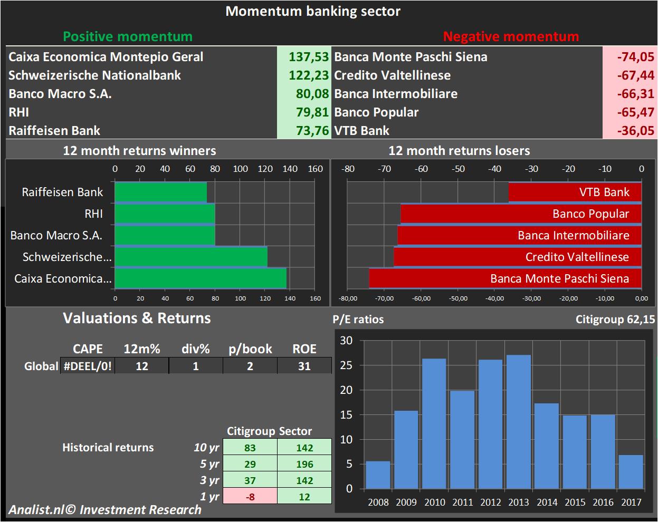Click the p/book column header
This screenshot has height=522, width=658.
click(x=250, y=349)
